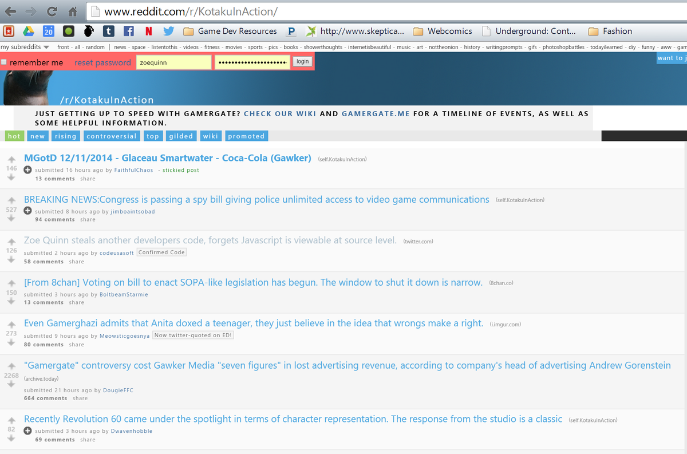
Task: Upvote the Congress spy bill post
Action: [x=11, y=201]
